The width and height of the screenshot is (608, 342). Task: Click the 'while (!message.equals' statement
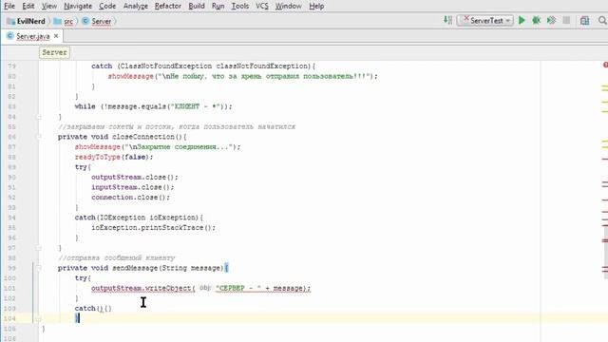tap(154, 106)
